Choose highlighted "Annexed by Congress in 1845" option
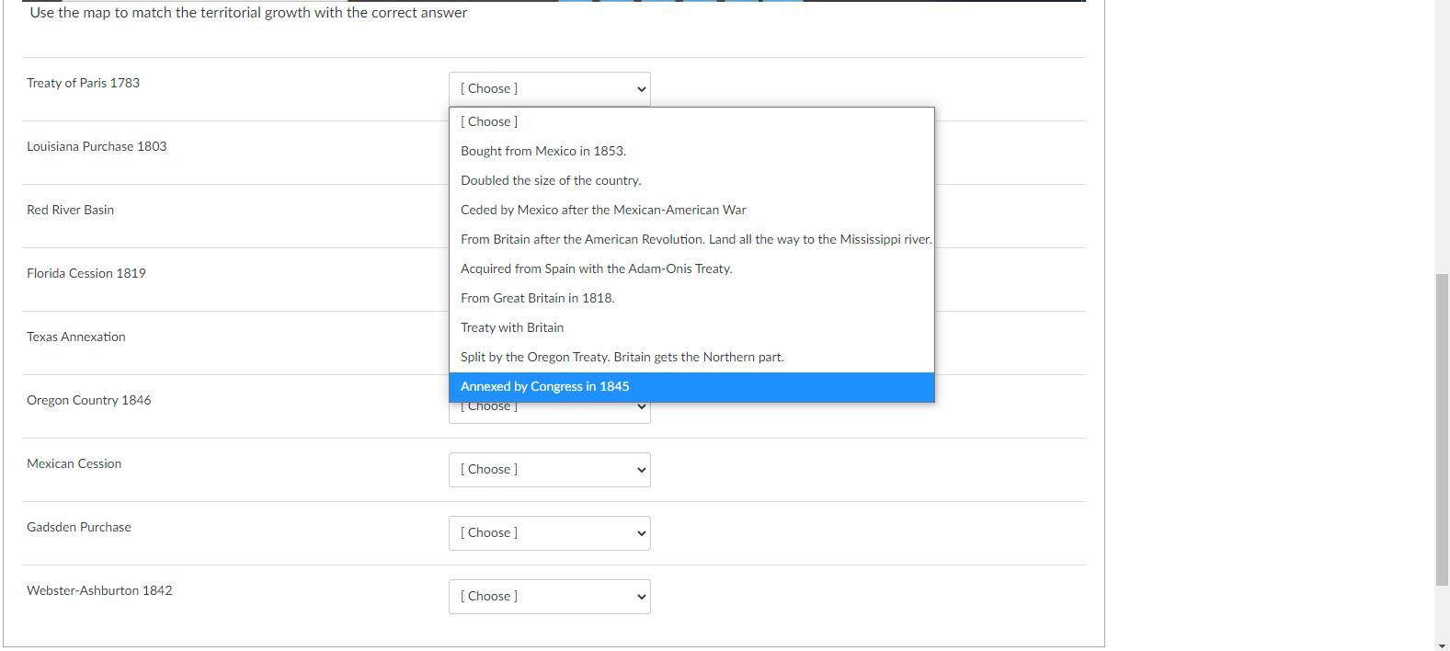 pos(544,386)
